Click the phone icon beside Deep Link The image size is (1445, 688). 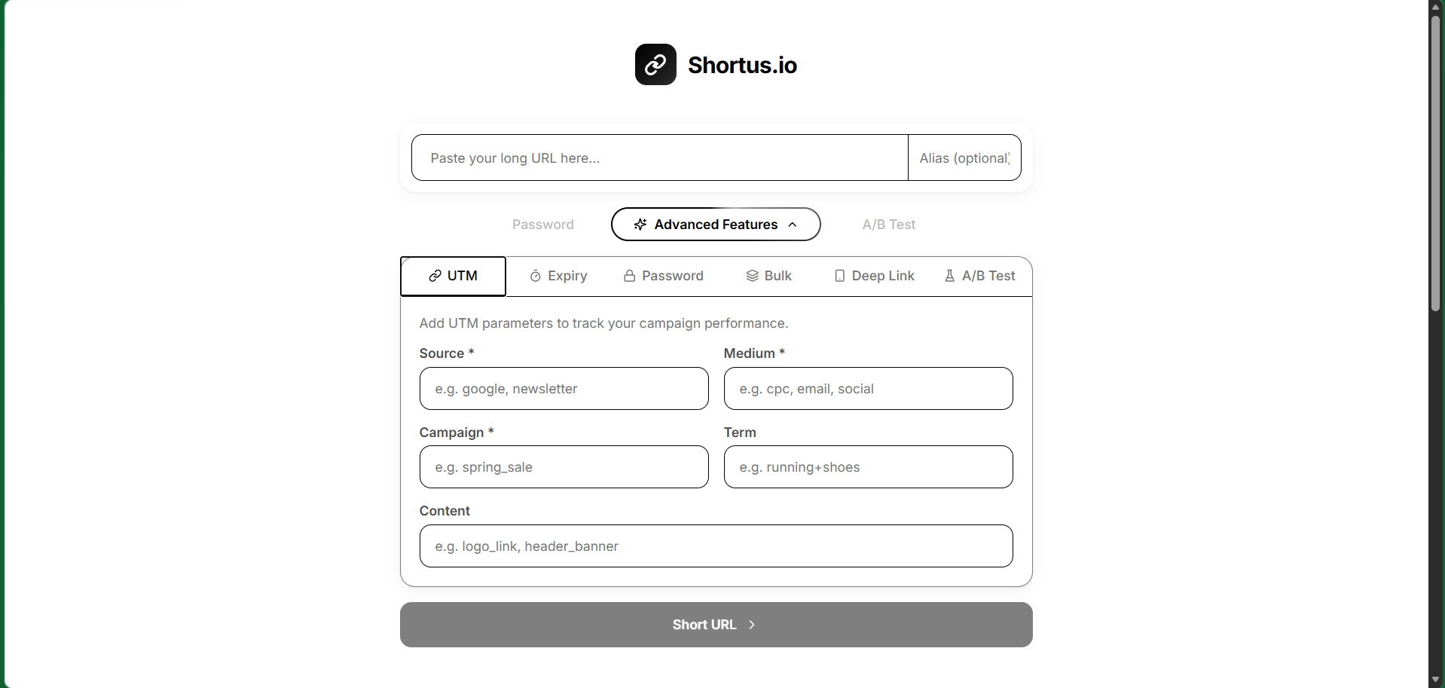click(839, 276)
